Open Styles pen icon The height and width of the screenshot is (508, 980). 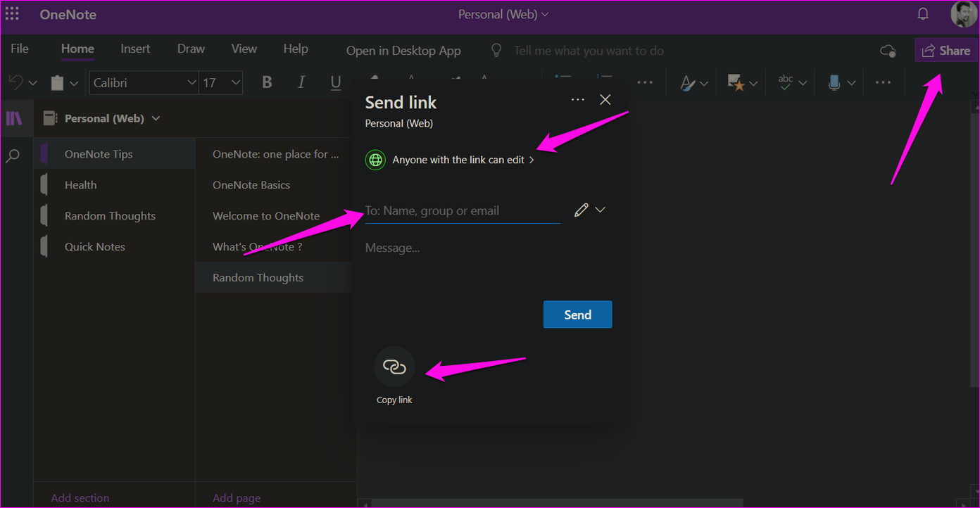pyautogui.click(x=688, y=83)
